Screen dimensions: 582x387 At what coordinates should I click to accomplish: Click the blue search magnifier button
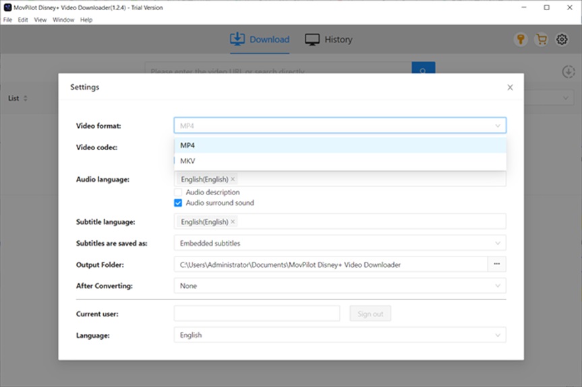(423, 71)
